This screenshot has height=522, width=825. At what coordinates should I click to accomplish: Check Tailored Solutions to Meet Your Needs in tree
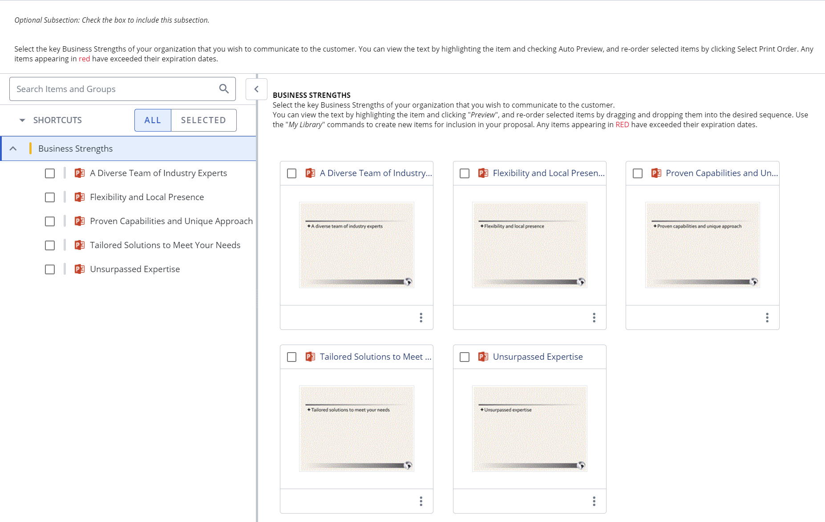point(50,245)
